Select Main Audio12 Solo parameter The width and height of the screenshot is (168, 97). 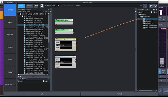pyautogui.click(x=34, y=56)
